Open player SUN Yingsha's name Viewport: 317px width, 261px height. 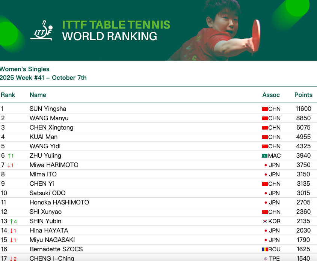point(48,109)
